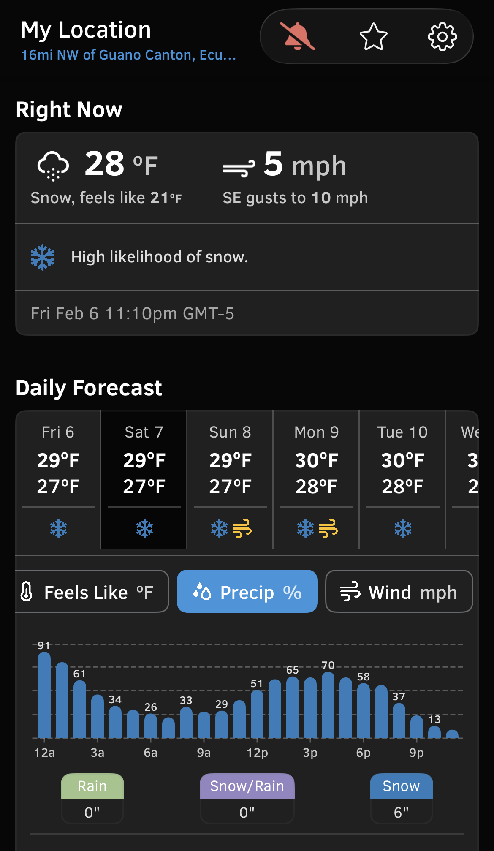This screenshot has height=851, width=494.
Task: Tap the Snow/Rain accumulation label
Action: (x=247, y=786)
